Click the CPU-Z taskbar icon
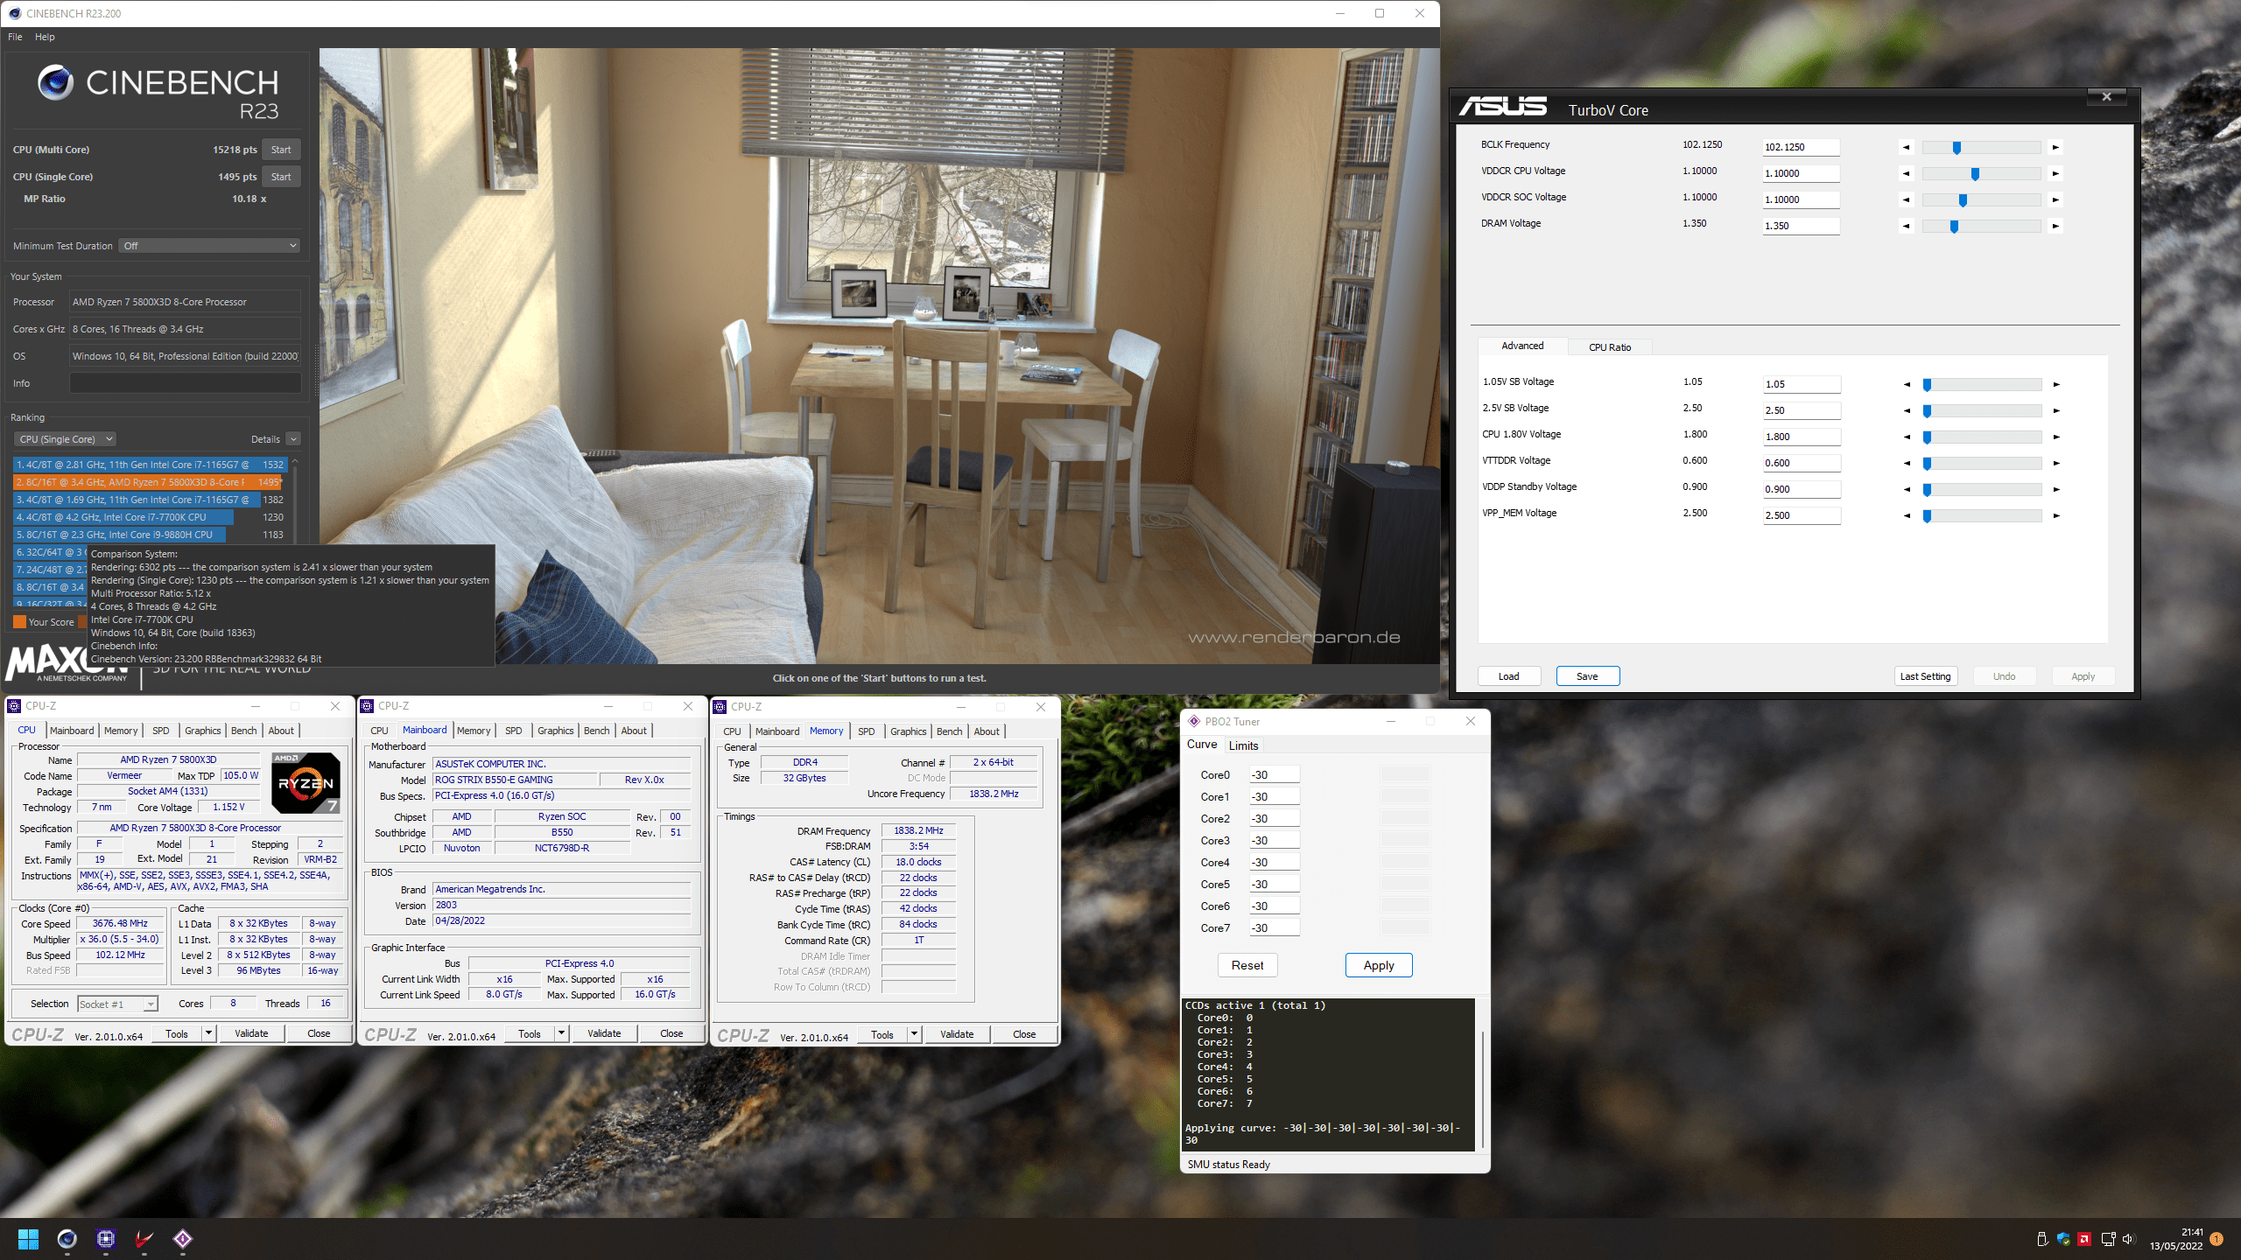This screenshot has height=1260, width=2241. point(106,1239)
